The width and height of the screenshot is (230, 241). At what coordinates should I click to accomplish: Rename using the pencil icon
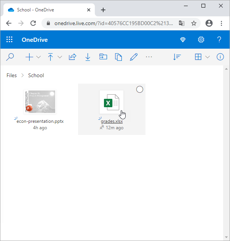click(133, 57)
